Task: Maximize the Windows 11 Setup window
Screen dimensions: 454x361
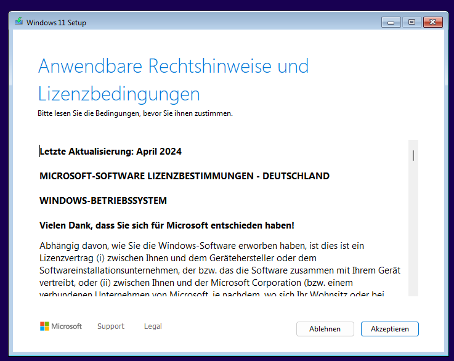Action: click(x=411, y=22)
